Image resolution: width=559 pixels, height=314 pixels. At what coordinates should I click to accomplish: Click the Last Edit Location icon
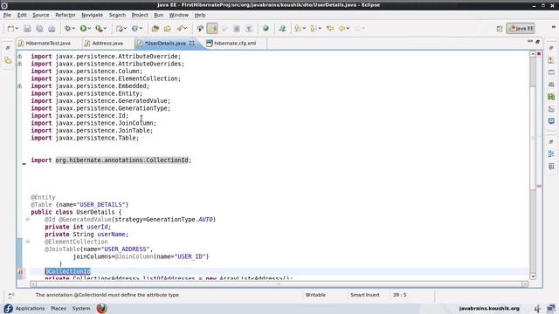pos(330,29)
